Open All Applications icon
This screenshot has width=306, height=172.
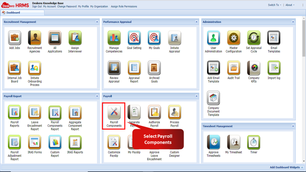click(x=55, y=37)
